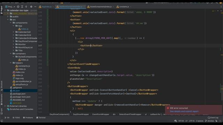The width and height of the screenshot is (223, 125).
Task: Expand the External Libraries node
Action: pos(5,106)
